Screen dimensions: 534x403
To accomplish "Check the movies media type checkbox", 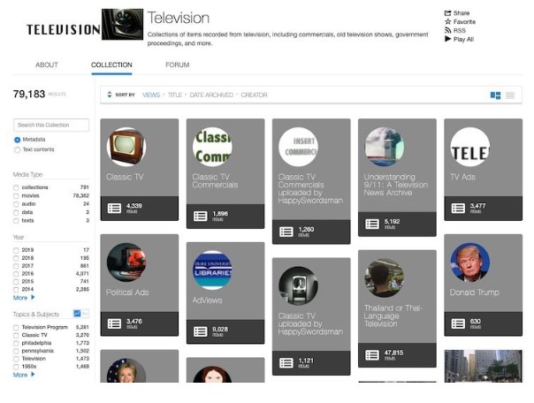I will coord(16,196).
